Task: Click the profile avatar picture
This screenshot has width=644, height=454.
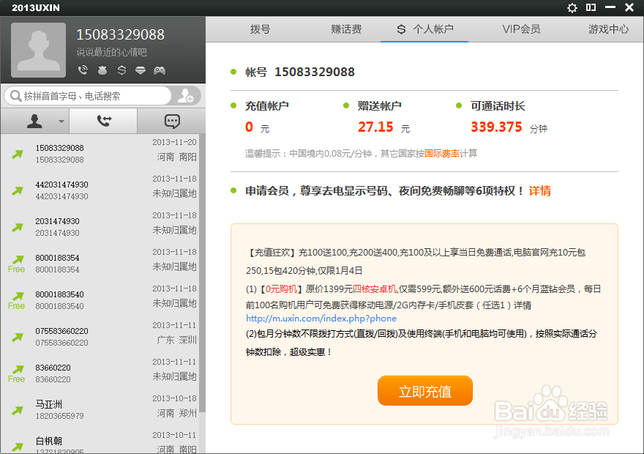Action: [x=38, y=50]
